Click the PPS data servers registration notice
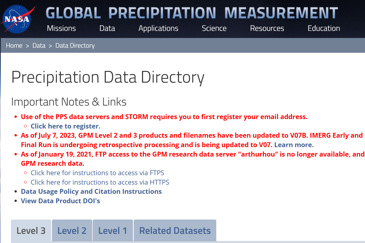Image resolution: width=365 pixels, height=243 pixels. pyautogui.click(x=164, y=117)
